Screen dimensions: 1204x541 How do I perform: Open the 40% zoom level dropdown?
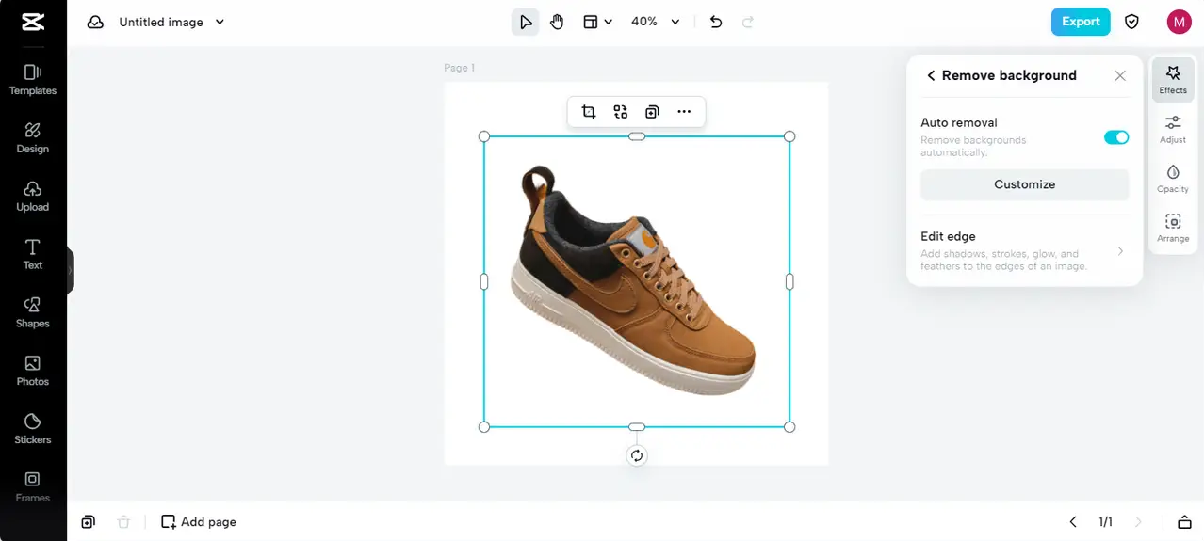tap(656, 22)
